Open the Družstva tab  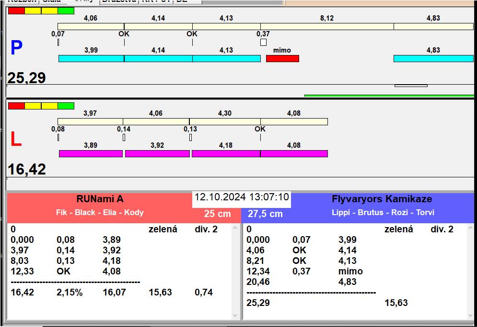click(x=119, y=1)
